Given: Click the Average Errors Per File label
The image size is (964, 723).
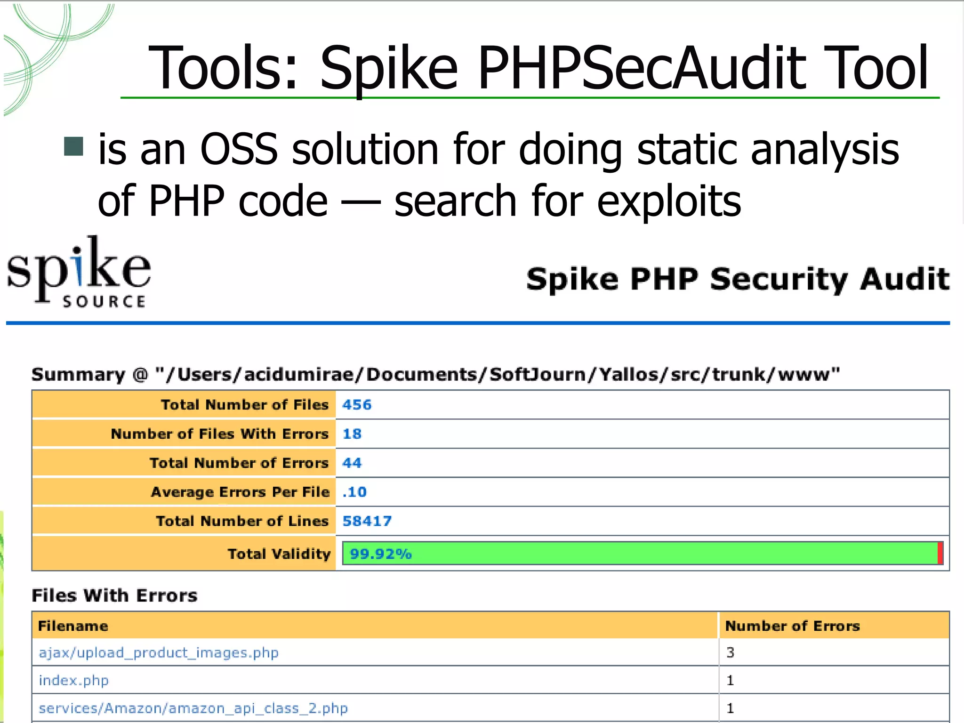Looking at the screenshot, I should [240, 492].
